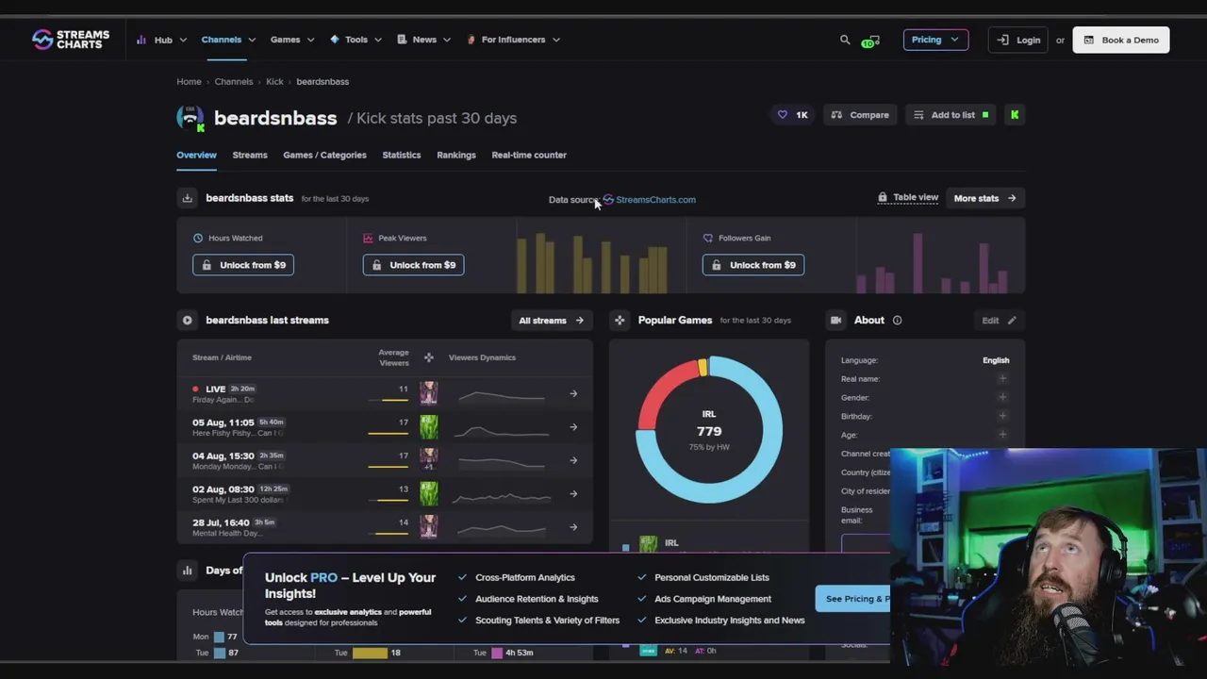Screen dimensions: 1207x679
Task: Click the 05 Aug stream green category thumbnail
Action: (429, 426)
